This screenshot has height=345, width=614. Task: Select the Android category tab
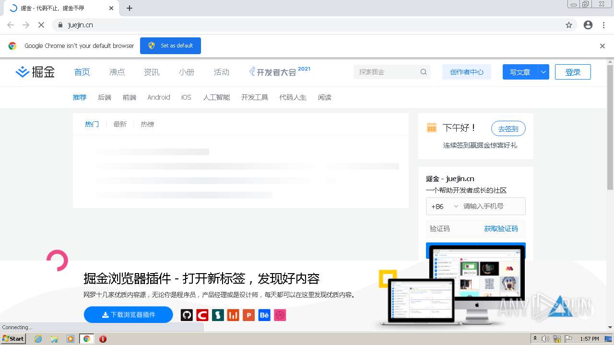click(159, 97)
